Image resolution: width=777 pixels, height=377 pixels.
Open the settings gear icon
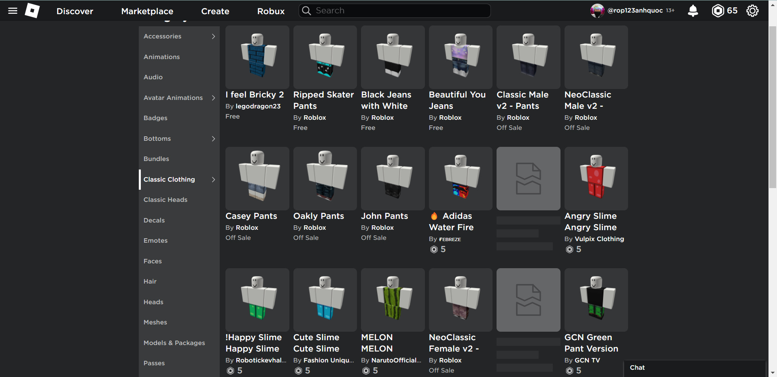pyautogui.click(x=752, y=11)
